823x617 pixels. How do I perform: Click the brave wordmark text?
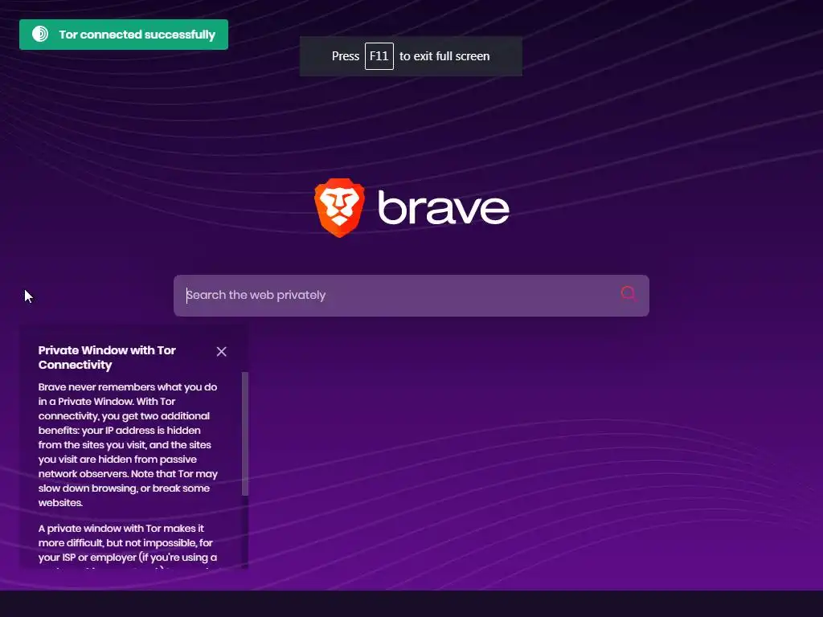pyautogui.click(x=444, y=208)
